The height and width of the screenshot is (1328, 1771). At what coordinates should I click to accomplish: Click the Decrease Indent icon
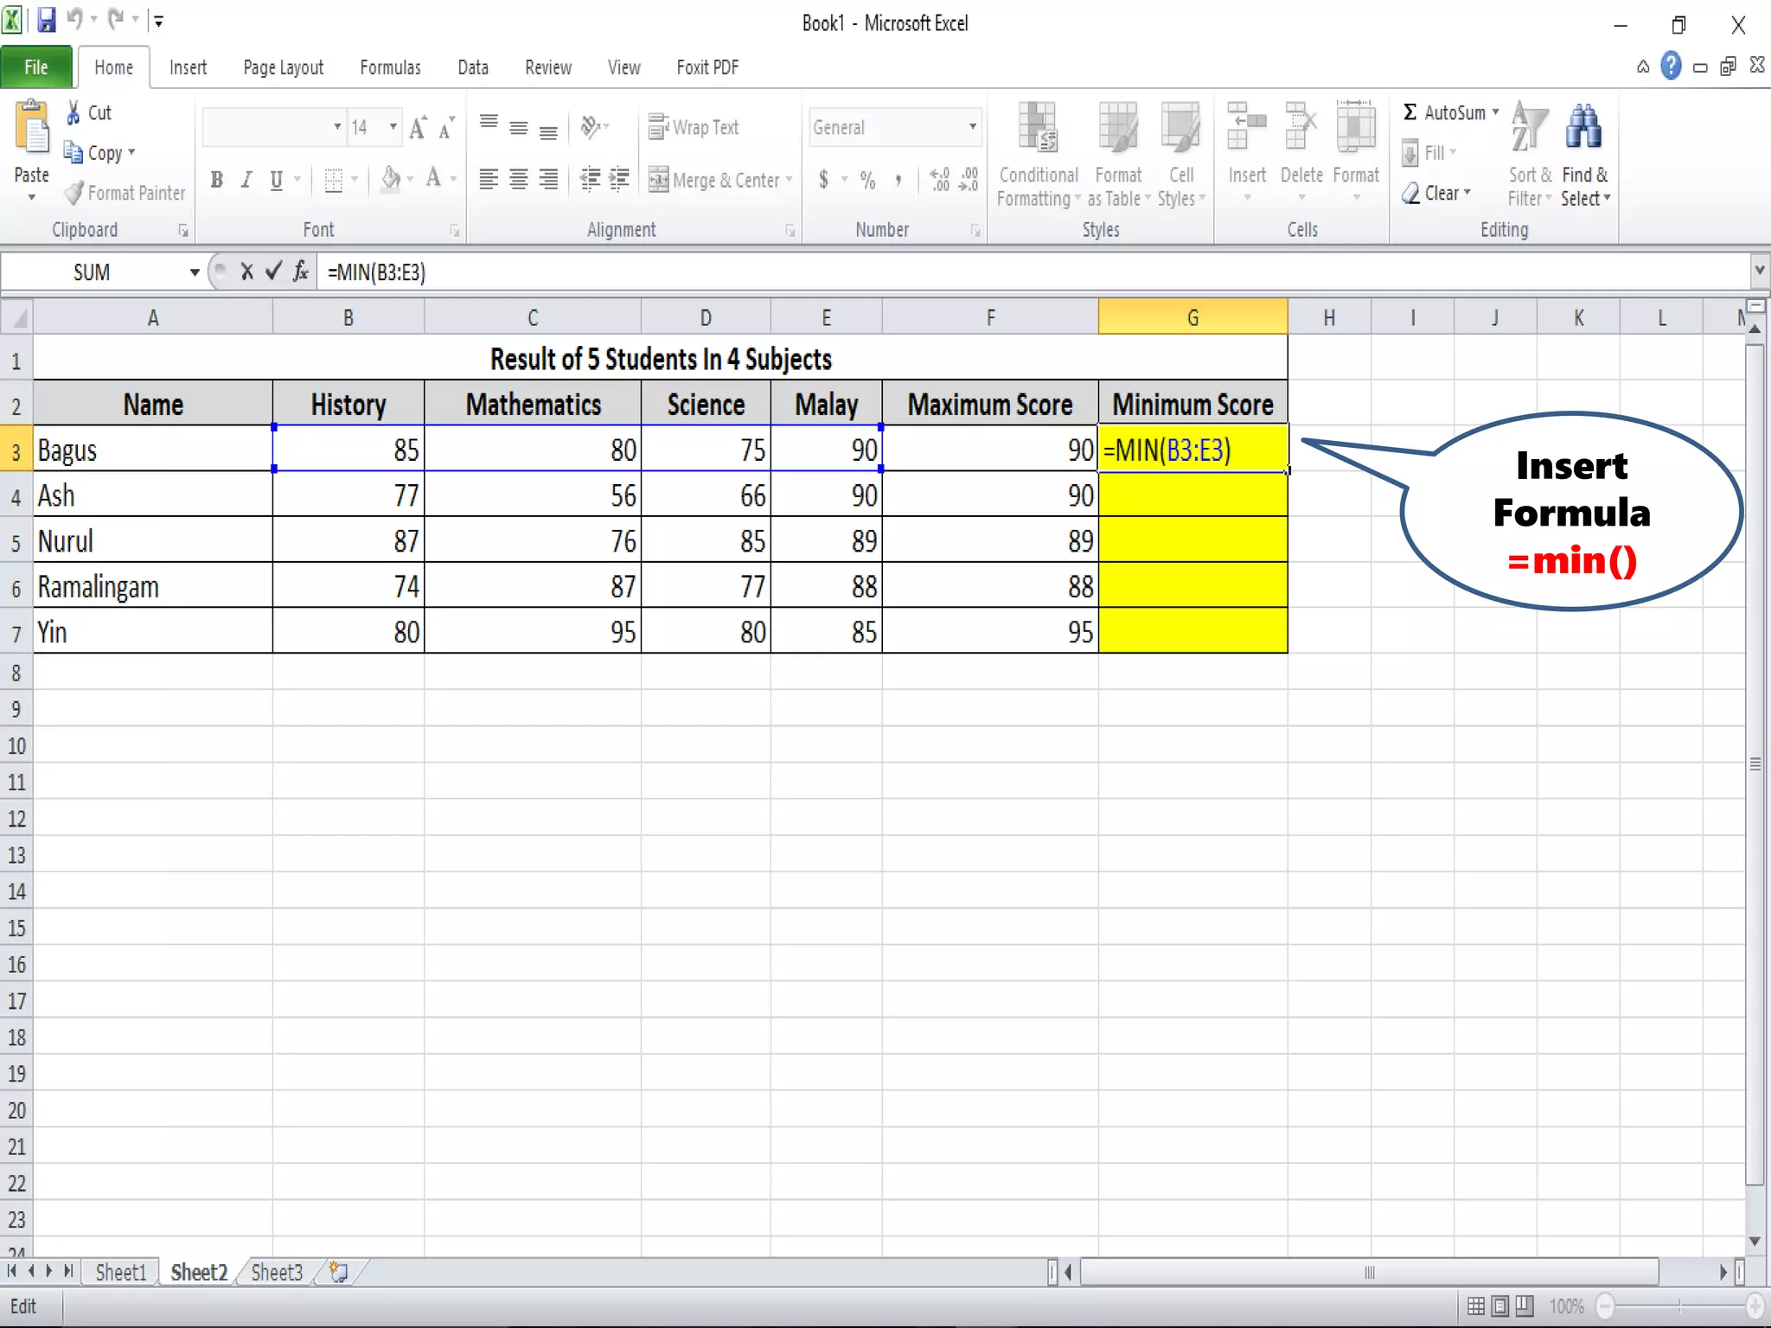pyautogui.click(x=591, y=180)
